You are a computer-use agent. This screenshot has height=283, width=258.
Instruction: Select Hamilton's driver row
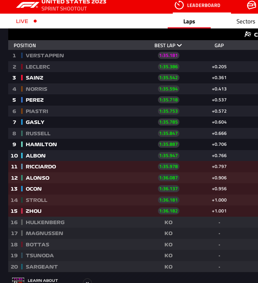[x=41, y=145]
